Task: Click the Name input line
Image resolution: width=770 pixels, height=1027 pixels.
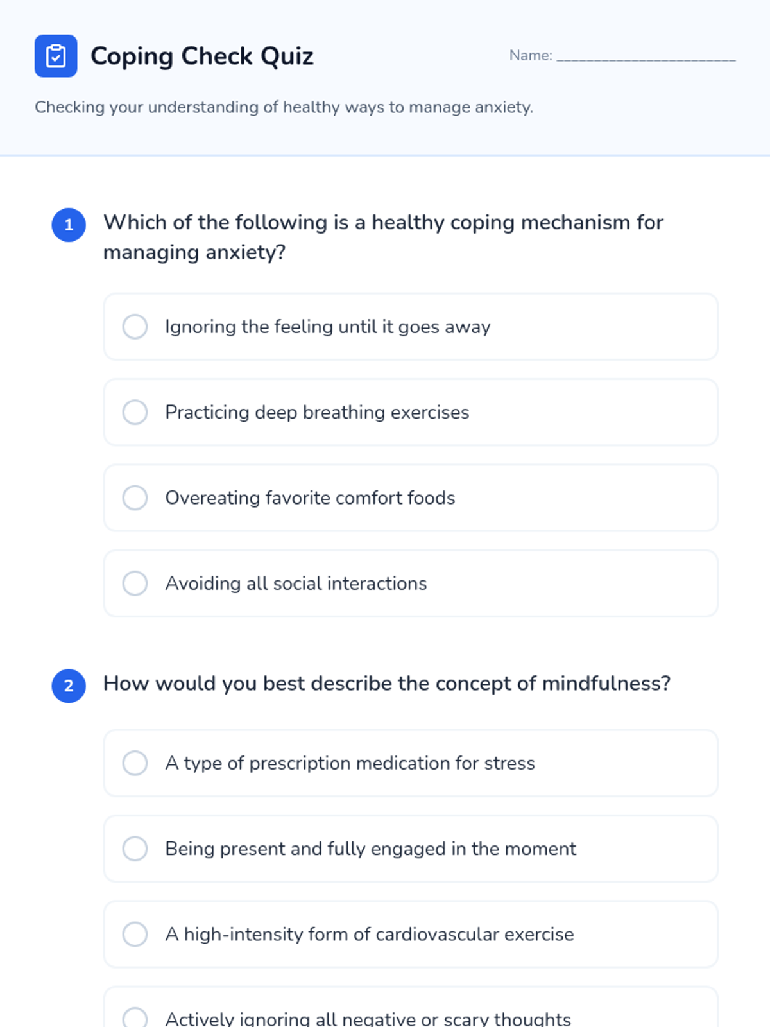Action: (646, 56)
